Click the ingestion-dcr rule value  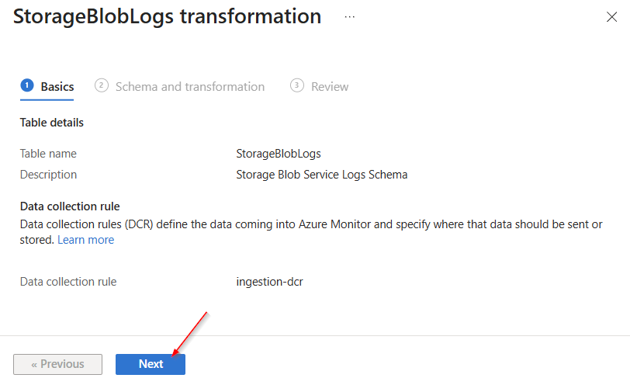click(x=269, y=282)
